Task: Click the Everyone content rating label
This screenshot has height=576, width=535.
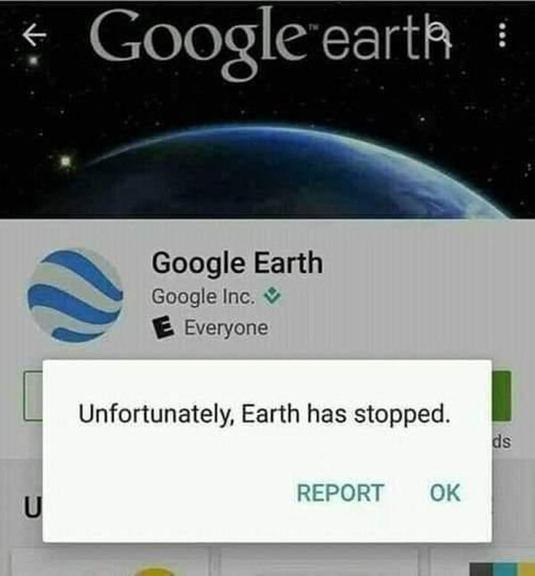Action: pyautogui.click(x=226, y=327)
